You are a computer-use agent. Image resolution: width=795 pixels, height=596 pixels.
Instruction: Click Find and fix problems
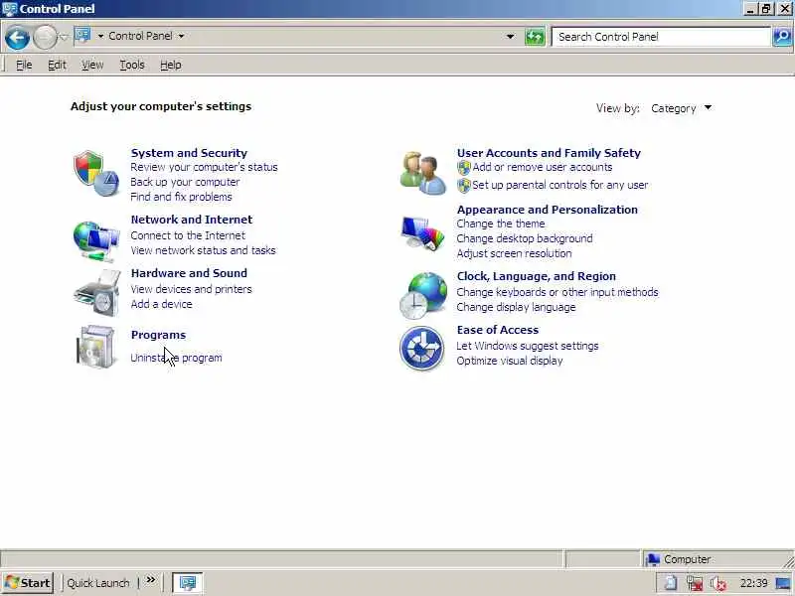coord(181,197)
